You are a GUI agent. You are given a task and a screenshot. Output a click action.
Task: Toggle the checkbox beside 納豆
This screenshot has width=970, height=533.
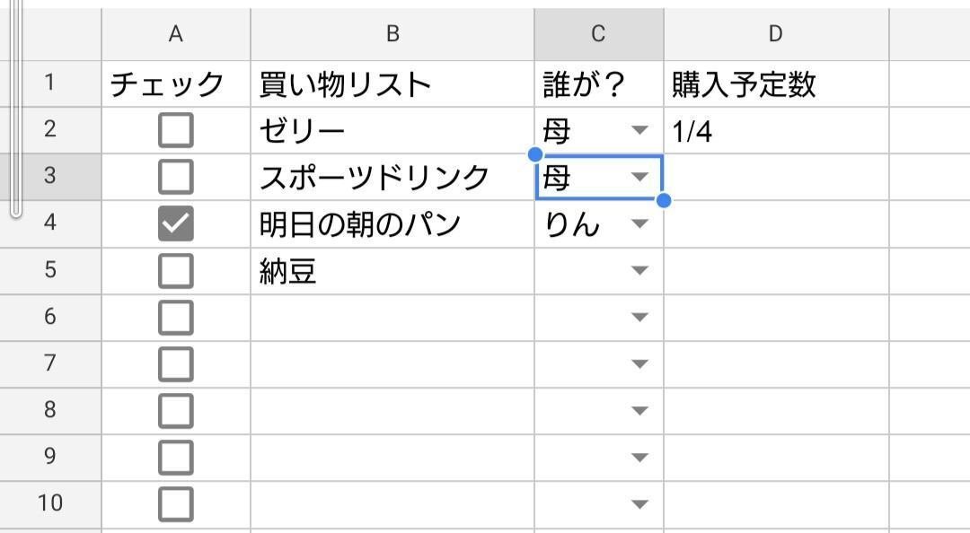point(176,271)
